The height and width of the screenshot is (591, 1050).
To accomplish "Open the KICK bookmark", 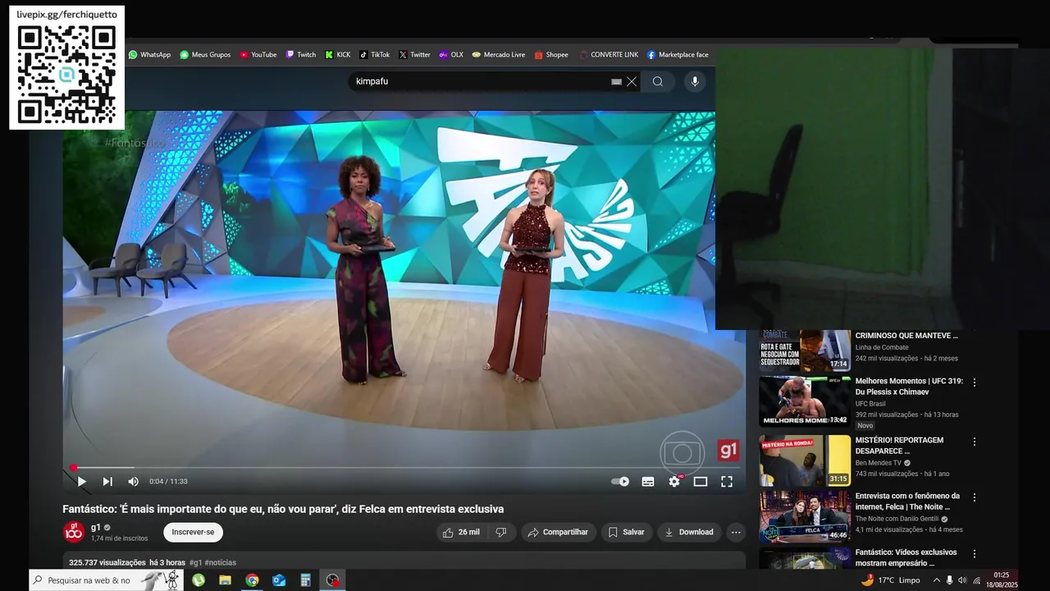I will coord(338,55).
